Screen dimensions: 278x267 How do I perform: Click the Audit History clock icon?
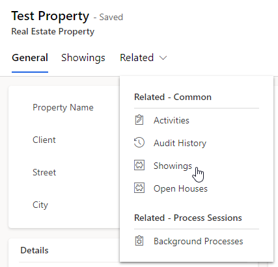pos(139,142)
